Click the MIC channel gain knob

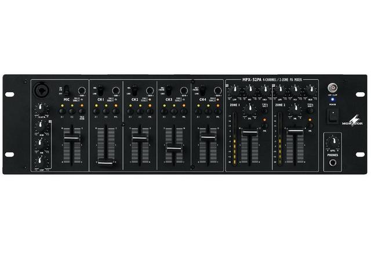tap(82, 90)
